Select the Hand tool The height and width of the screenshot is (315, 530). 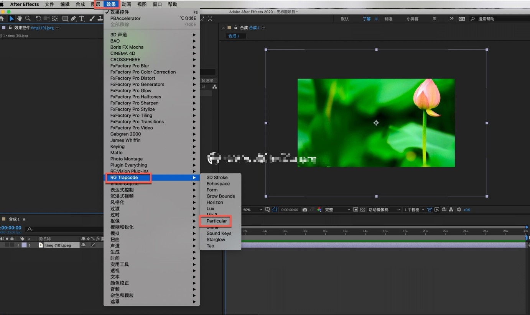pyautogui.click(x=20, y=18)
